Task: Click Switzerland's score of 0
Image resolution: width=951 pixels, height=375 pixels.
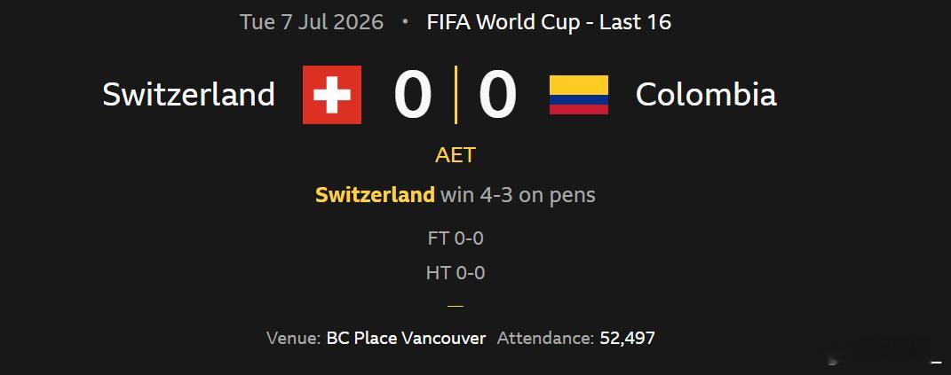Action: tap(412, 95)
